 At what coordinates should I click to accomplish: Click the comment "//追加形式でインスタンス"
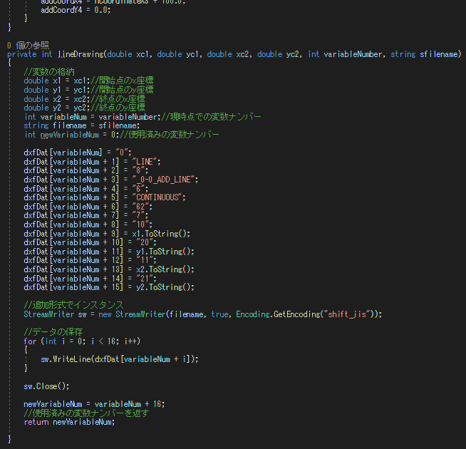coord(73,305)
